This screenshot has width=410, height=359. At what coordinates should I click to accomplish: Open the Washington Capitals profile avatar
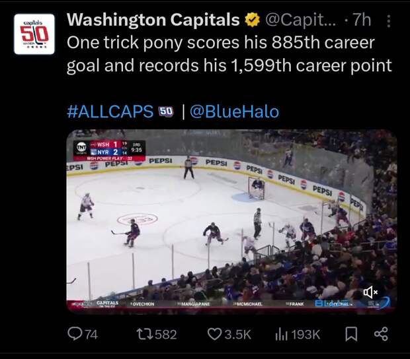34,34
